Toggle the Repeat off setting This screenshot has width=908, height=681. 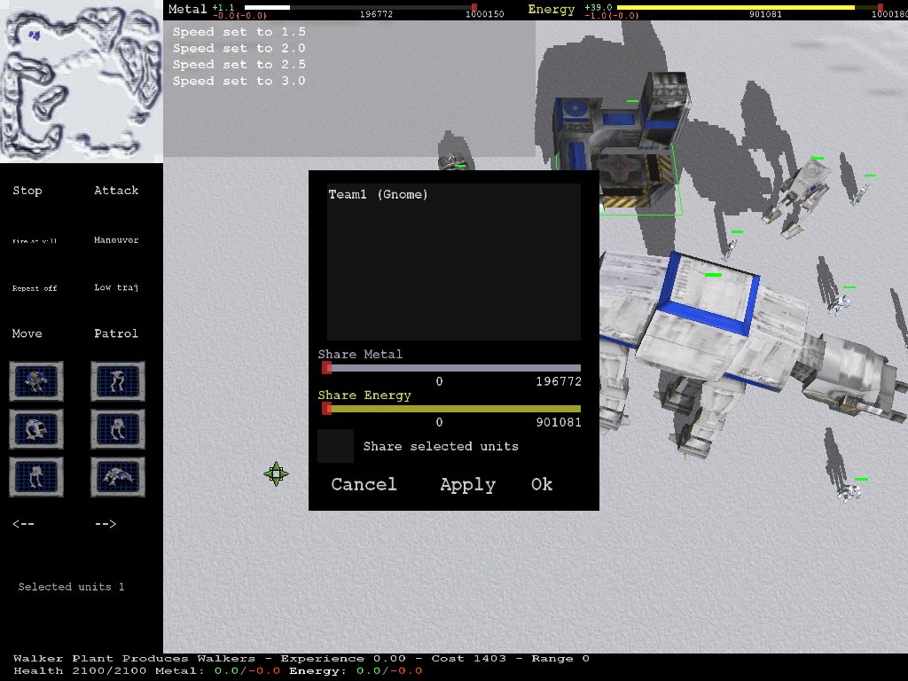pos(35,288)
